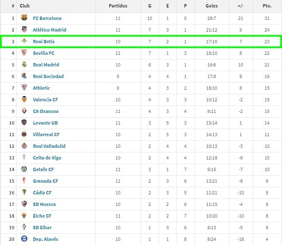Screen dimensions: 282x245
Task: Open the SD Huesca team link
Action: click(44, 204)
